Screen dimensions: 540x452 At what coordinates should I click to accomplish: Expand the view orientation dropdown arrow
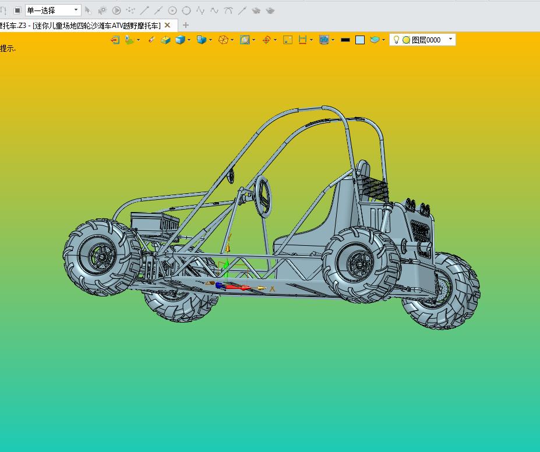coord(210,40)
